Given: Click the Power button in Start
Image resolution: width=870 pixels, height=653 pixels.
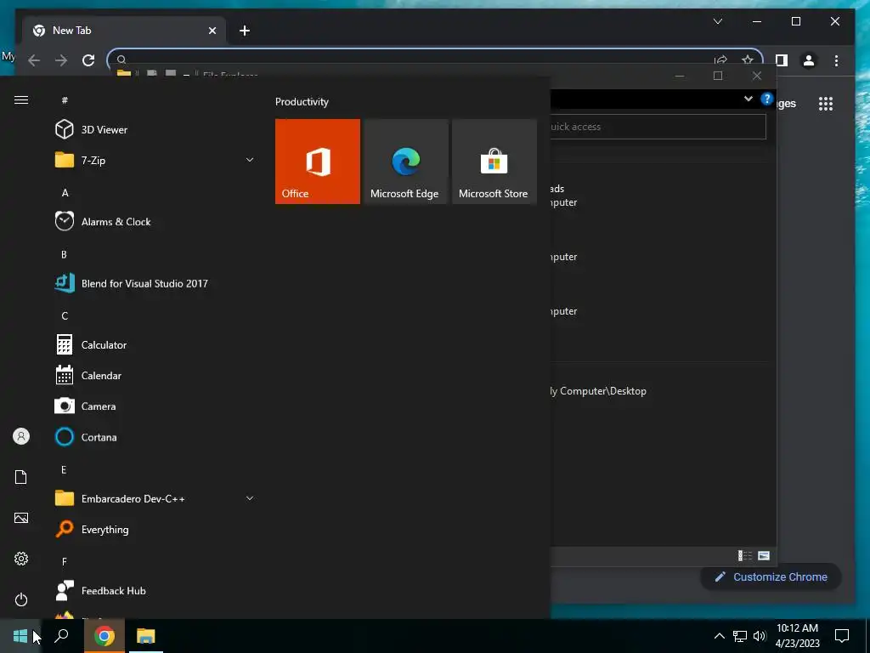Looking at the screenshot, I should coord(21,599).
